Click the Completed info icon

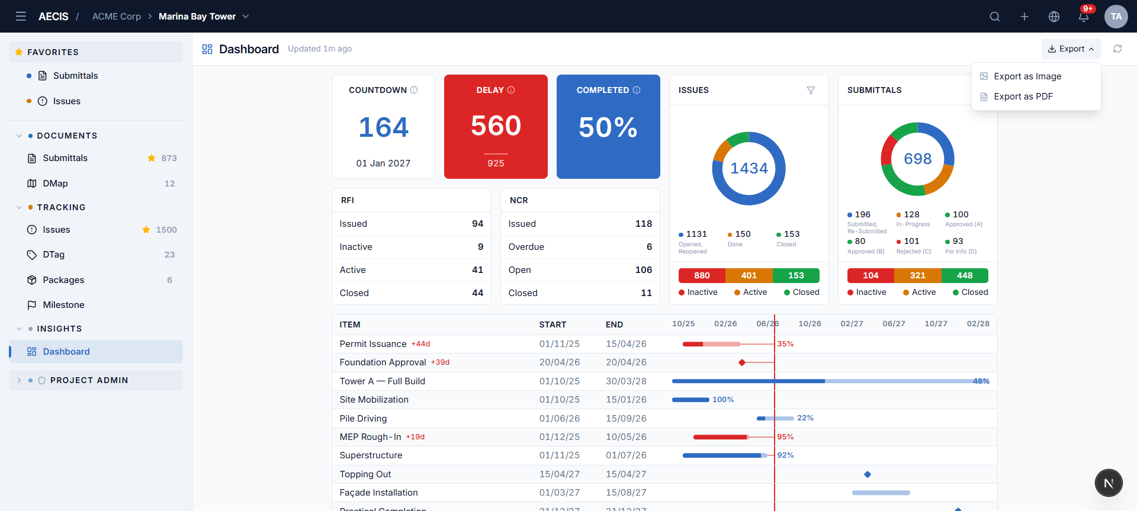coord(637,90)
